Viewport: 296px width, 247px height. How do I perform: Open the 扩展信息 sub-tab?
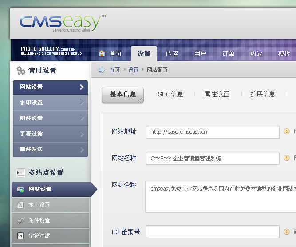(x=263, y=94)
